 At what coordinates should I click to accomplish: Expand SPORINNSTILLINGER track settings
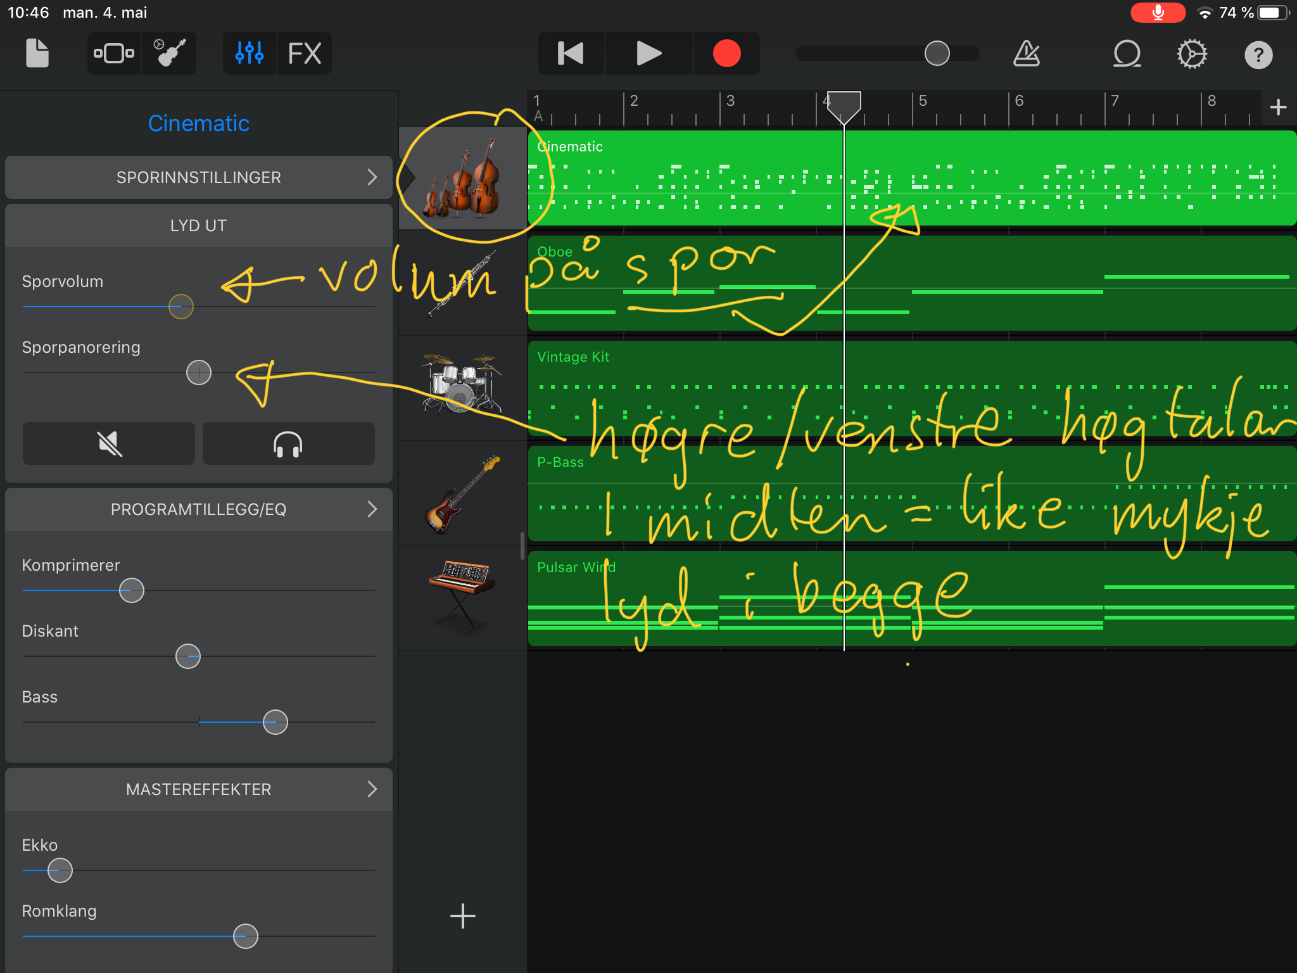pos(199,177)
